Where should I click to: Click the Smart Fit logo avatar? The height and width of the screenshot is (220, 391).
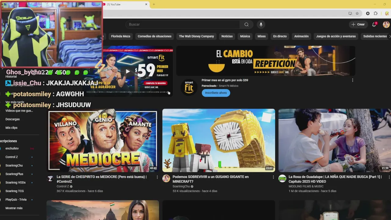pyautogui.click(x=189, y=87)
